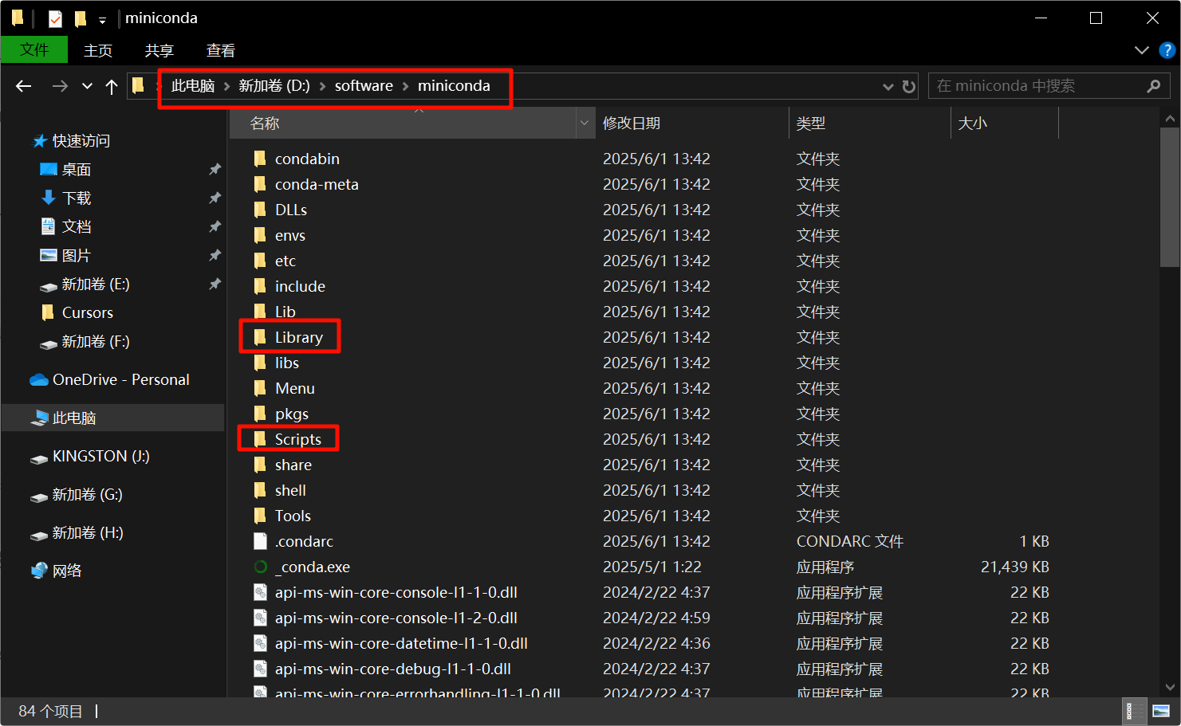
Task: Click the DLLs folder icon
Action: pyautogui.click(x=260, y=210)
